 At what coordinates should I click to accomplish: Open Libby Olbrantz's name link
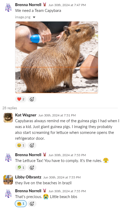[28, 177]
